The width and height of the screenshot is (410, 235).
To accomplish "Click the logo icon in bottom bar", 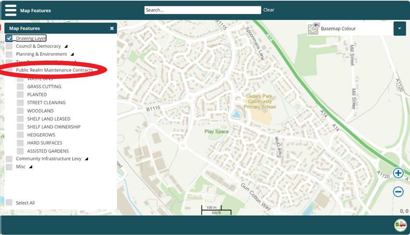I will click(x=400, y=225).
